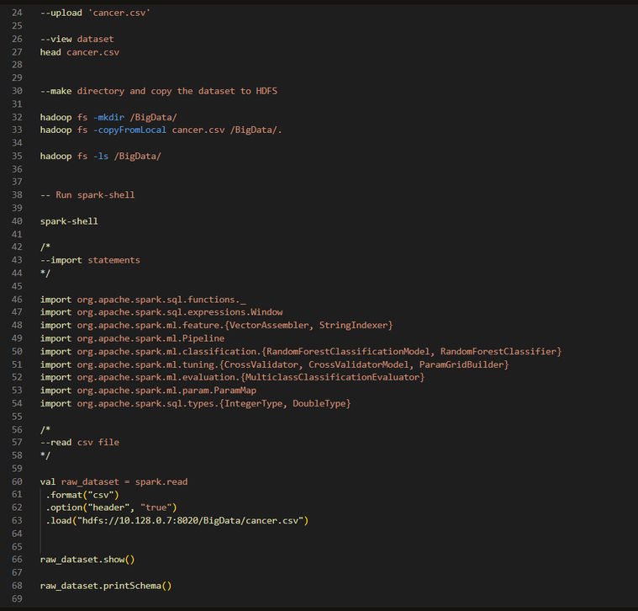Viewport: 638px width, 611px height.
Task: Click the 'hadoop fs -ls /BigData/' line
Action: [100, 156]
